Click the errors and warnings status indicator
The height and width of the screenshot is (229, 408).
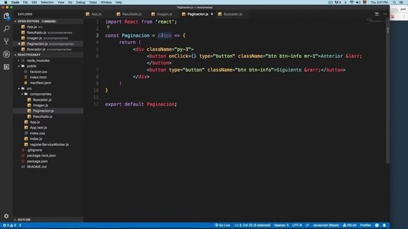[10, 225]
